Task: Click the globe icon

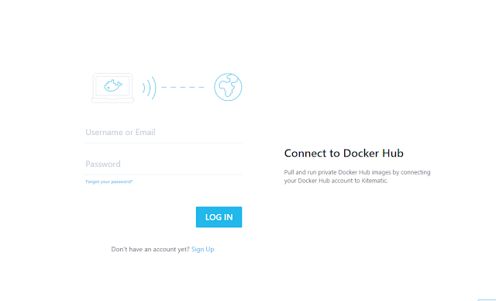Action: coord(228,87)
